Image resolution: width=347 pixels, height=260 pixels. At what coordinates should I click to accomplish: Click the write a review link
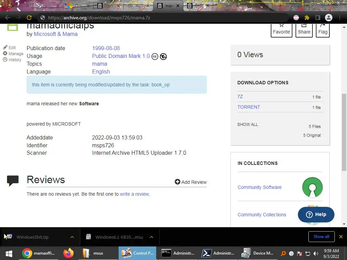tap(134, 194)
